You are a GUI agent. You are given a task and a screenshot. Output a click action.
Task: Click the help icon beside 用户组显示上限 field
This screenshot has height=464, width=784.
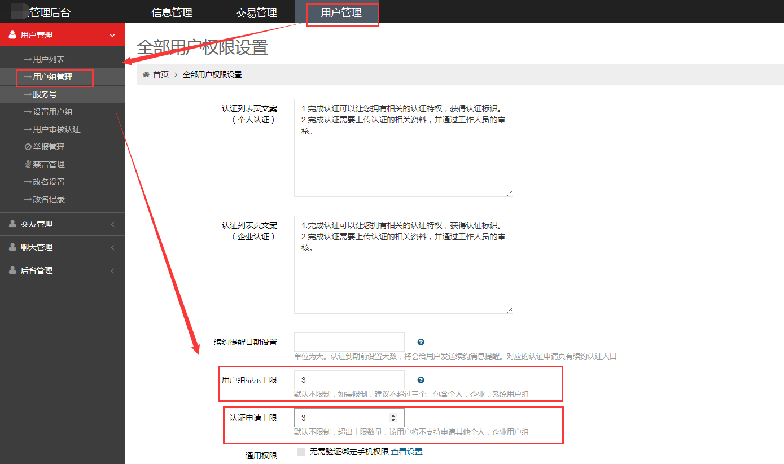pyautogui.click(x=421, y=380)
